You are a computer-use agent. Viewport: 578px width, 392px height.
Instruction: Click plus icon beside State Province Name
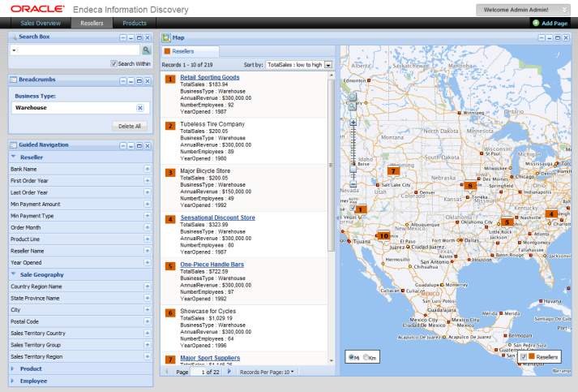147,298
